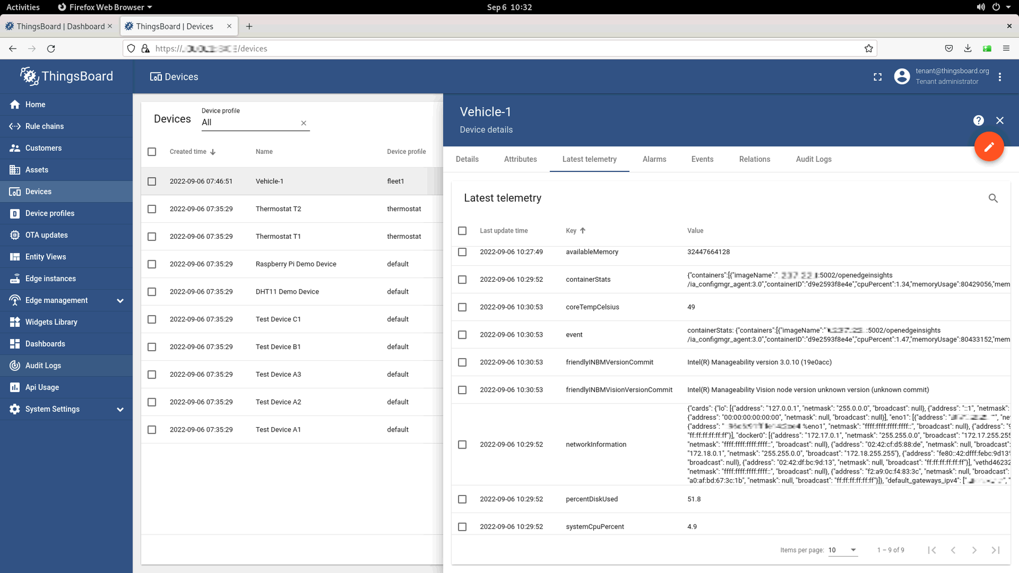Select the coreTempCelsius telemetry checkbox

pos(463,307)
